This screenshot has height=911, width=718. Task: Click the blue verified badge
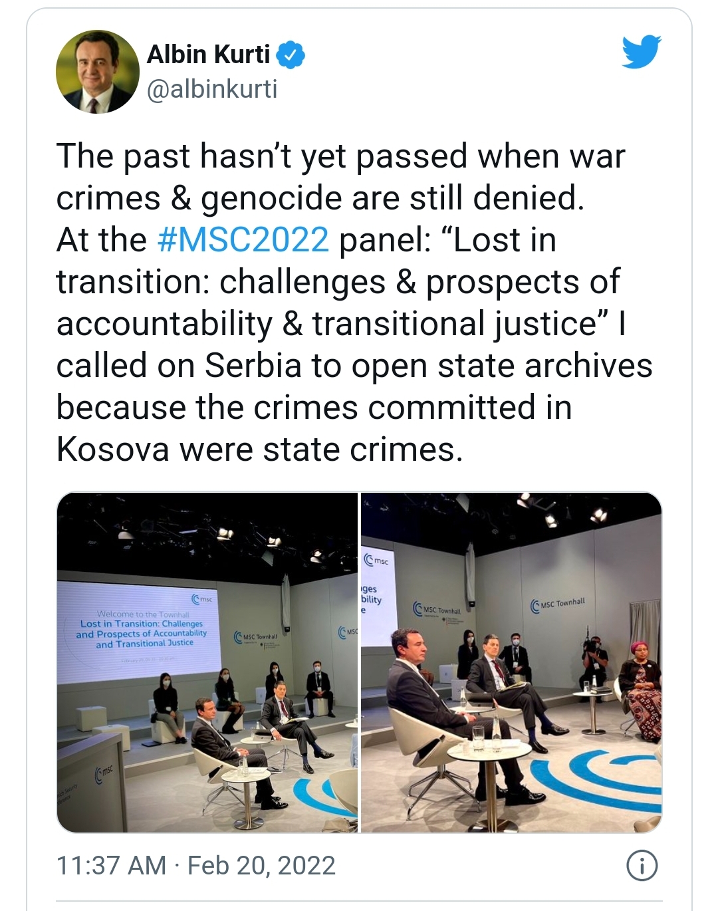[291, 55]
